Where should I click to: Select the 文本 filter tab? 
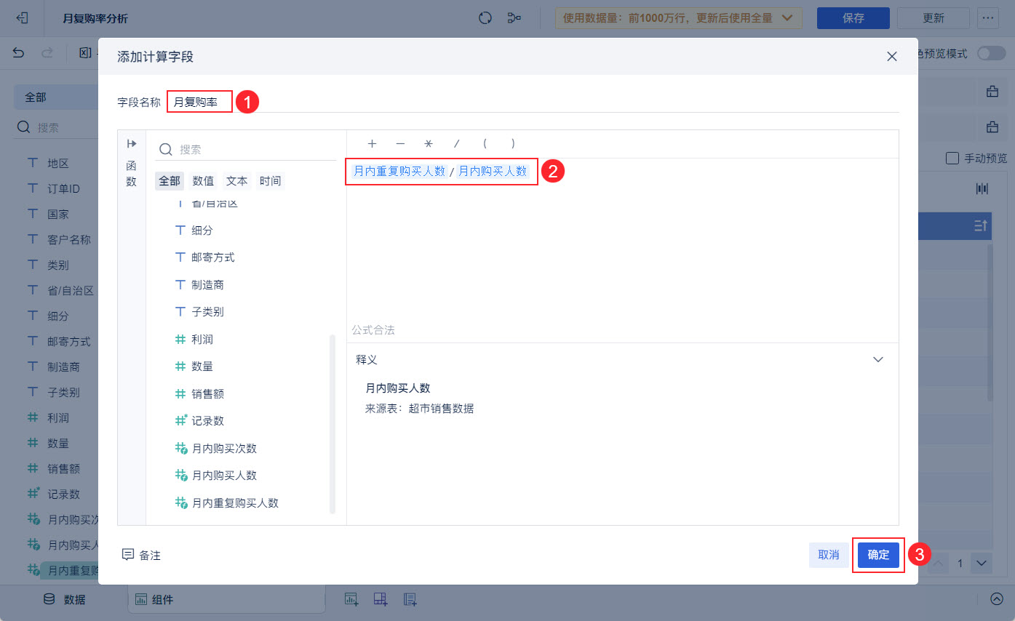[236, 180]
